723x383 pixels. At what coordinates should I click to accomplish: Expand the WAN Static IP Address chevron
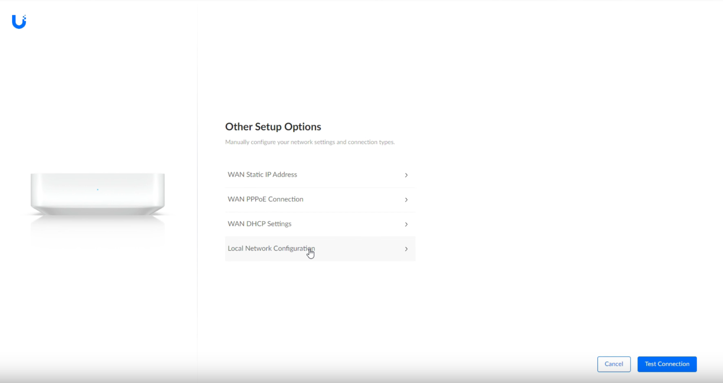(406, 175)
